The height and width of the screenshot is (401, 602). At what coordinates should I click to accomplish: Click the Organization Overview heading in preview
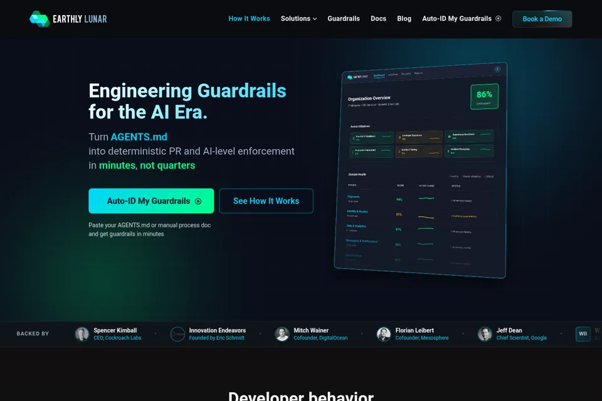(x=369, y=98)
